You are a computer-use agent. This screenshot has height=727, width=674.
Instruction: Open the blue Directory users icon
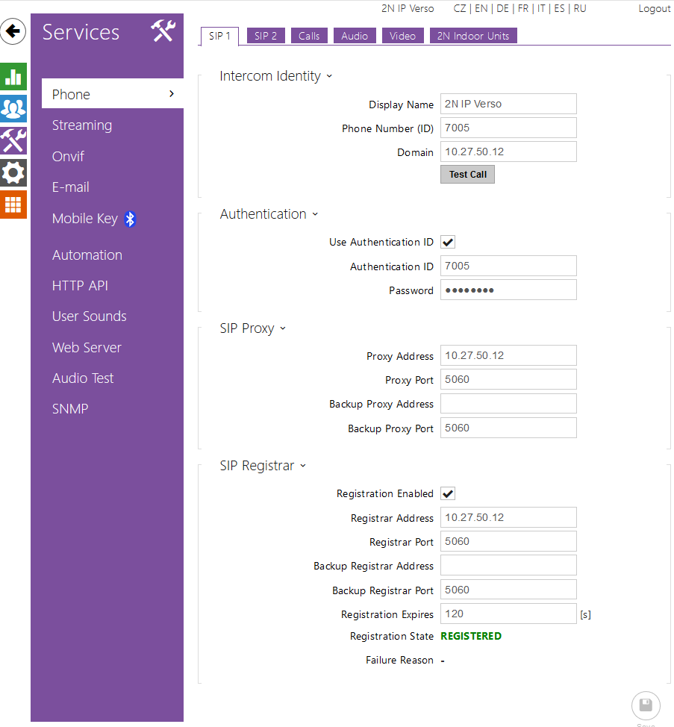click(x=13, y=109)
